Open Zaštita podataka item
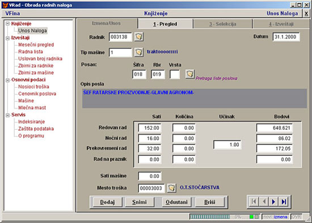Viewport: 312px width, 223px height. 36,128
